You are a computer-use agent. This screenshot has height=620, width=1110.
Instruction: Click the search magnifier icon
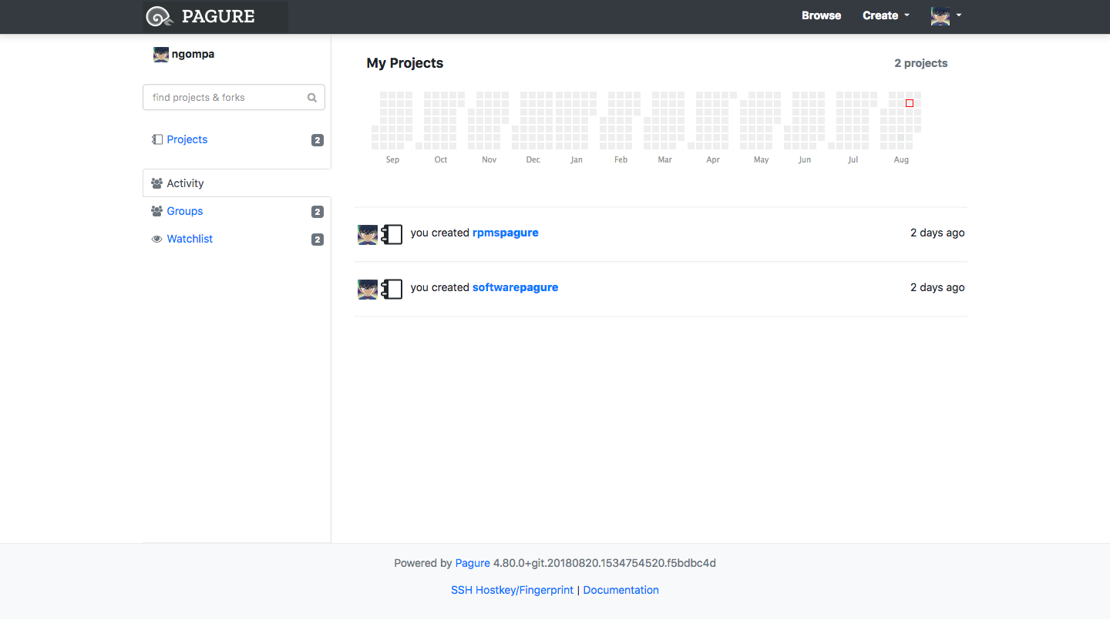point(312,98)
